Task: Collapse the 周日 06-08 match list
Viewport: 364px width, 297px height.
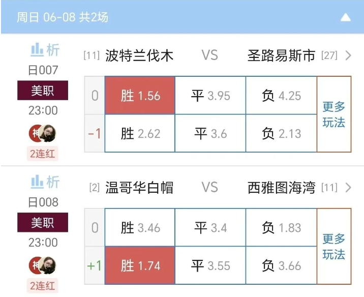Action: tap(346, 17)
